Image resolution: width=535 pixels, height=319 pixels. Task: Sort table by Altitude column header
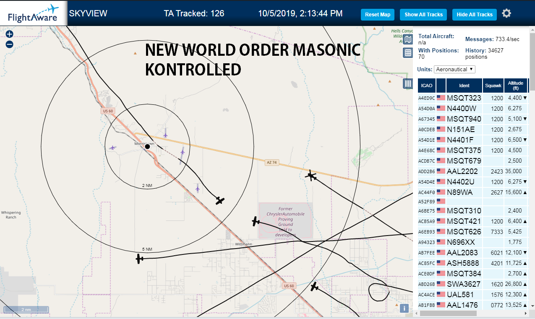[x=516, y=86]
